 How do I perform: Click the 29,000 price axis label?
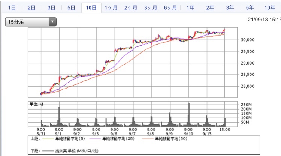tap(248, 63)
